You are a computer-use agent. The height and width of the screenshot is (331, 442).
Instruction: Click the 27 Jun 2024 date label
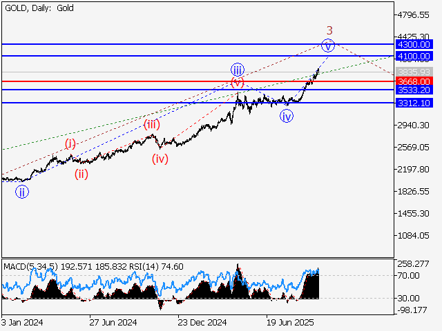(113, 322)
